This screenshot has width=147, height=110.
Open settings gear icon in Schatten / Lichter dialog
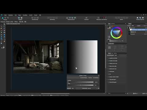coord(99,88)
